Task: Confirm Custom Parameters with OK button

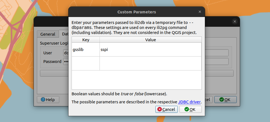Action: 190,109
